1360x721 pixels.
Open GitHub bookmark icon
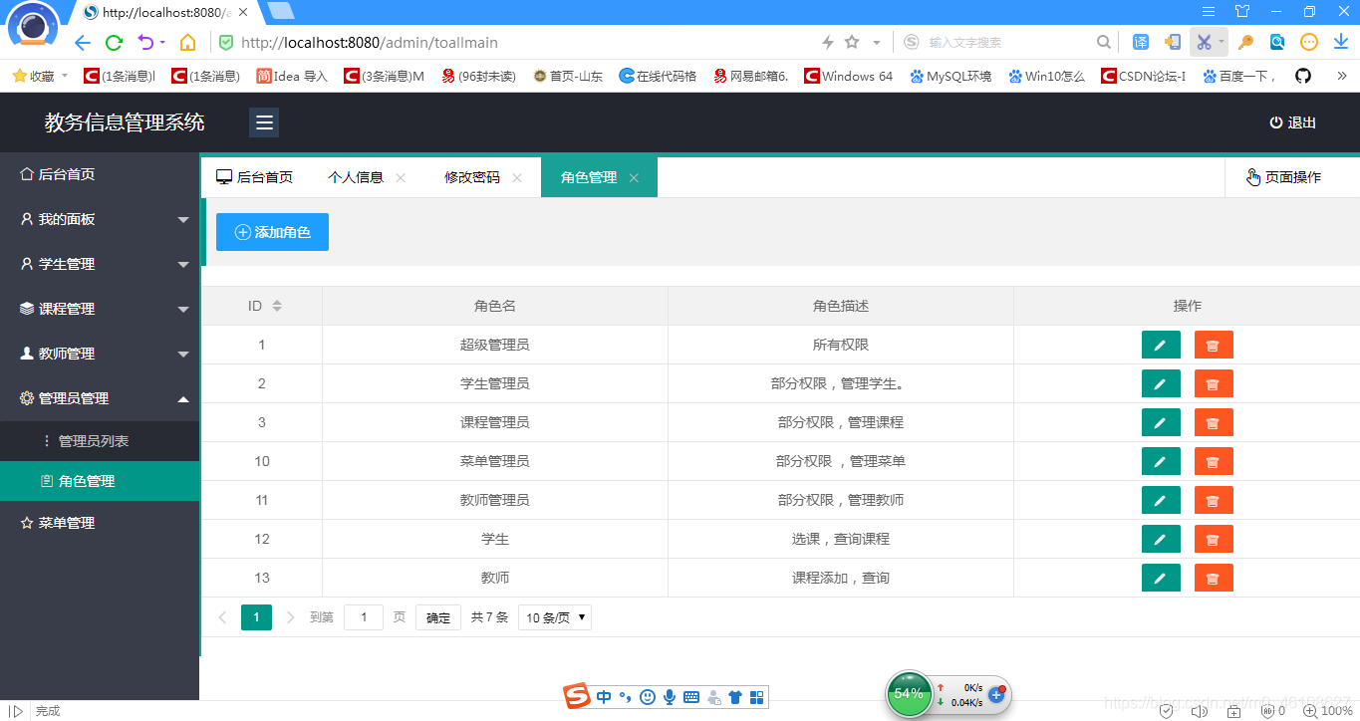tap(1302, 76)
